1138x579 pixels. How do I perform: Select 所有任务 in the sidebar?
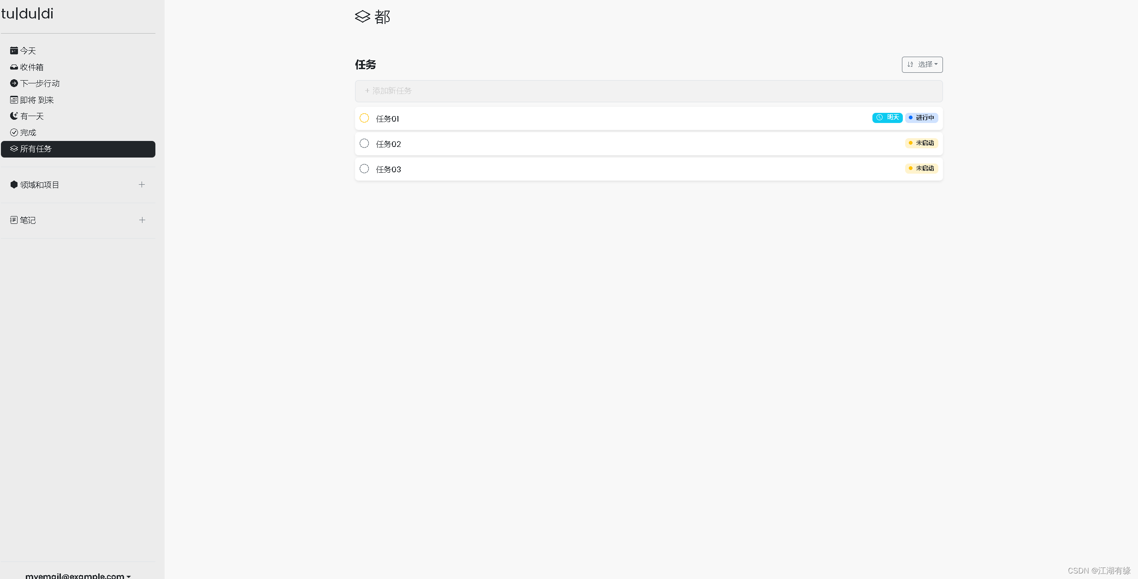coord(78,149)
